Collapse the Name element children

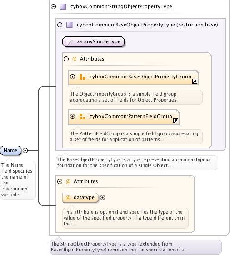(25, 150)
